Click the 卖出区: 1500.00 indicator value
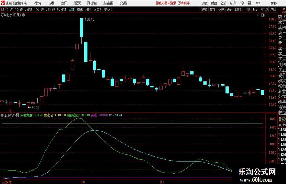The width and height of the screenshot is (286, 184). (x=55, y=115)
